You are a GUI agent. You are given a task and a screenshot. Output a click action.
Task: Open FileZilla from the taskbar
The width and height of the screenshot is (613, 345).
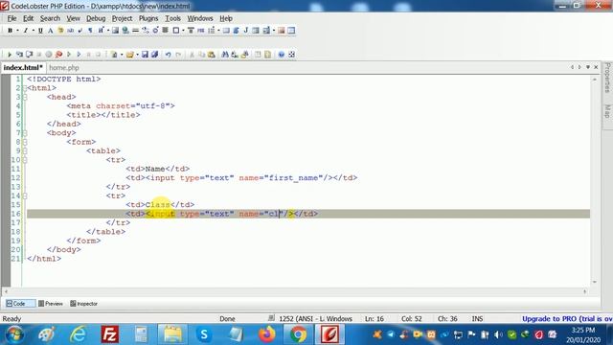tap(110, 334)
